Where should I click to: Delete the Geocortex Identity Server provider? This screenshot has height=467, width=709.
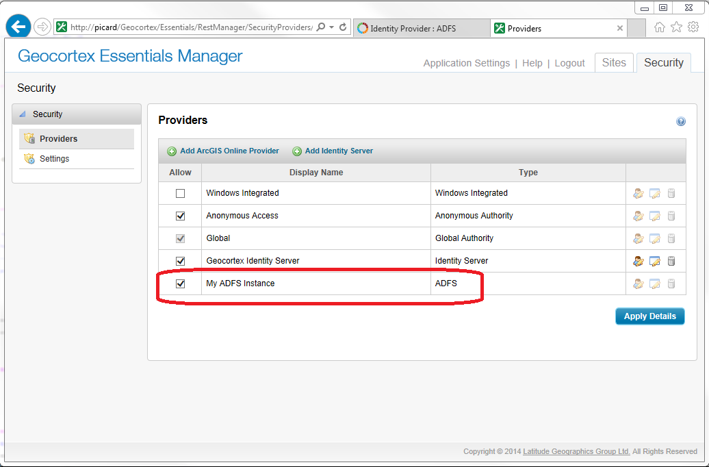(x=671, y=261)
